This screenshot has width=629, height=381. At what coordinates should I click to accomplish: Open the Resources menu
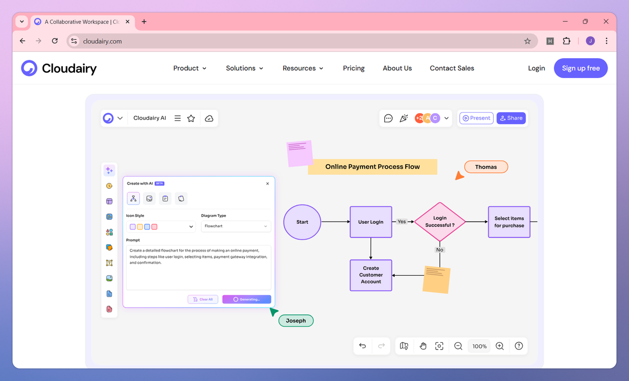click(303, 68)
